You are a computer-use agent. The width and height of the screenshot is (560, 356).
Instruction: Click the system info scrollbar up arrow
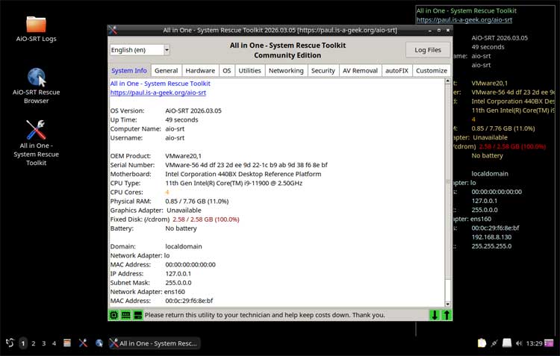(x=448, y=81)
